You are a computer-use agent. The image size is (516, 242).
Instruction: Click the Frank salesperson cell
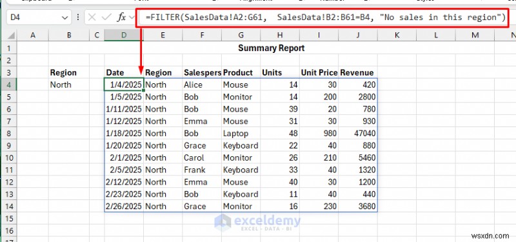(x=202, y=170)
